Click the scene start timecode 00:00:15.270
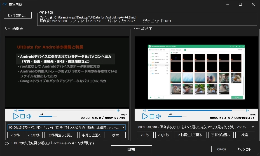Screen dimensions: 260x156 pyautogui.click(x=91, y=118)
